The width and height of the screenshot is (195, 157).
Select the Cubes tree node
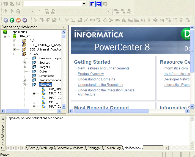point(43,71)
